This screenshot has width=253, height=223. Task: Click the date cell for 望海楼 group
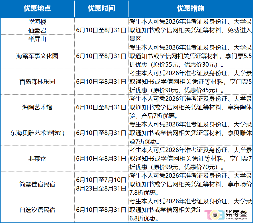point(101,30)
